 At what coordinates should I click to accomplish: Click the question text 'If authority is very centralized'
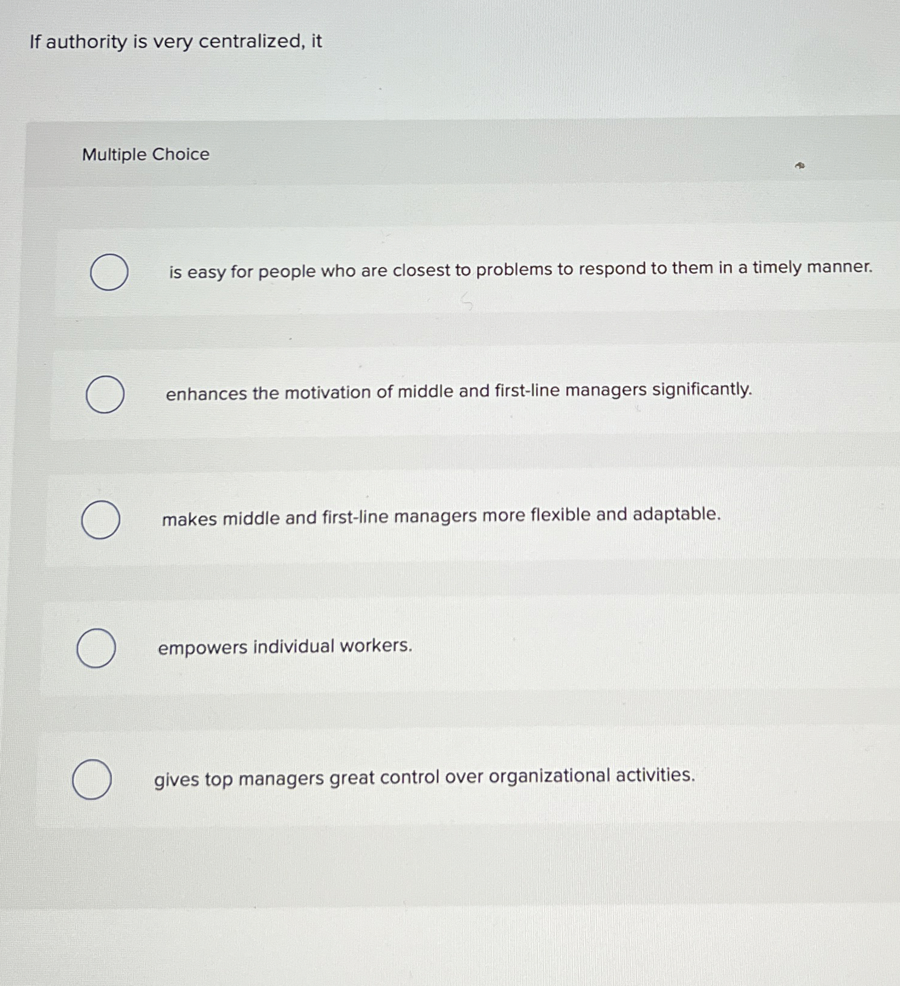coord(175,42)
